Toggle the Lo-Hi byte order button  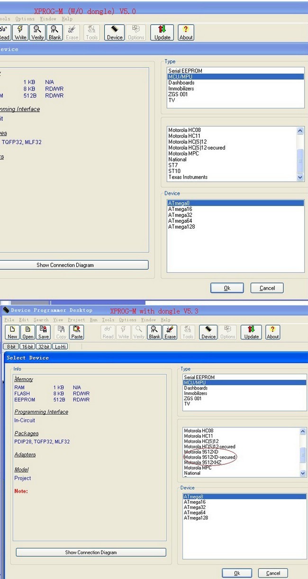click(x=60, y=347)
